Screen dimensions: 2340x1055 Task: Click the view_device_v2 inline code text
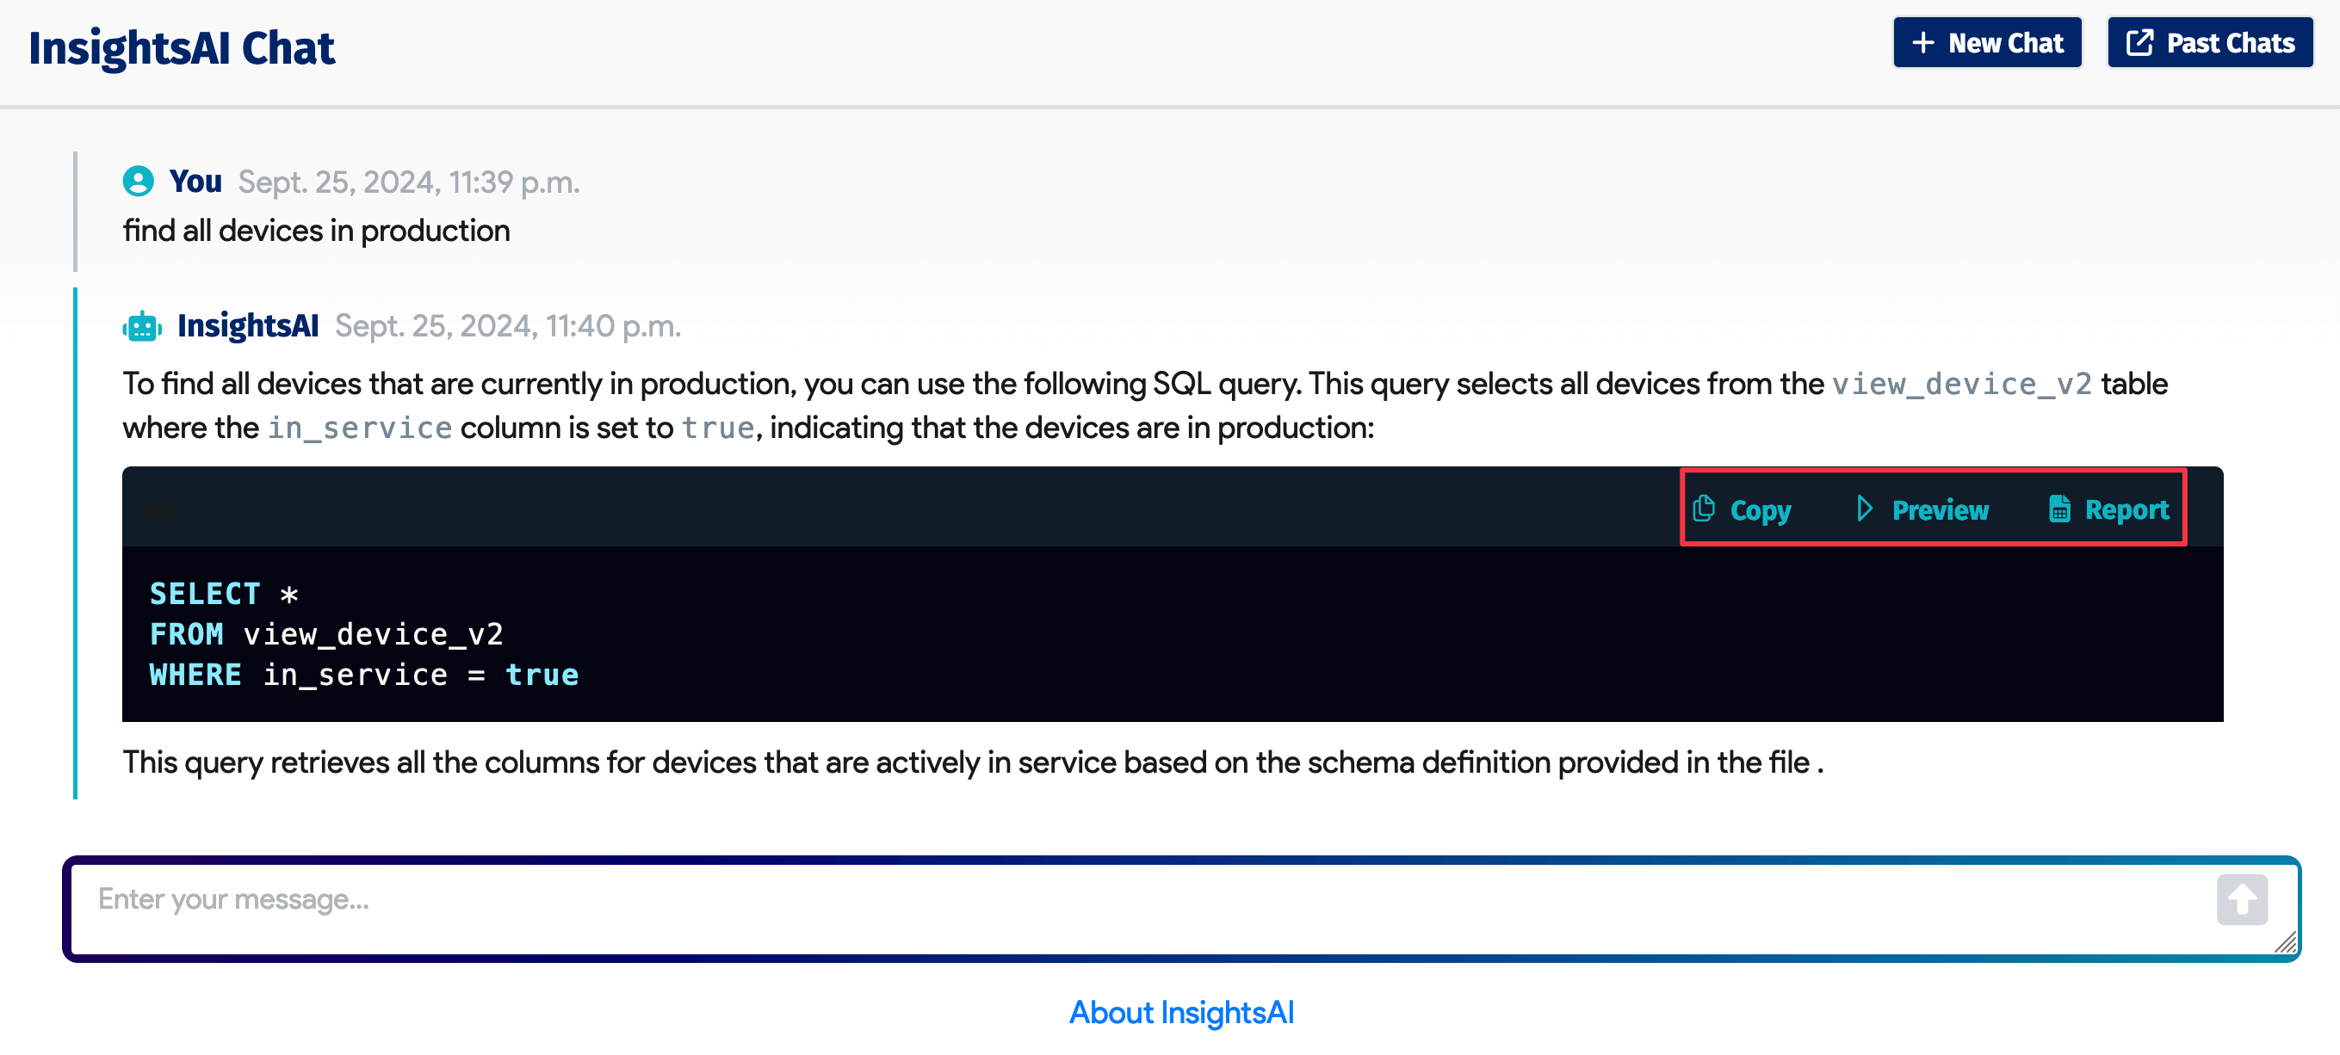pyautogui.click(x=1961, y=384)
